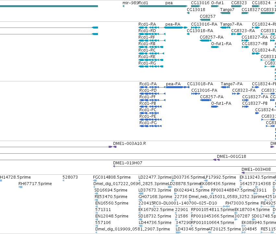The height and width of the screenshot is (234, 276).
Task: Select the CG8257 gene label
Action: tap(208, 16)
